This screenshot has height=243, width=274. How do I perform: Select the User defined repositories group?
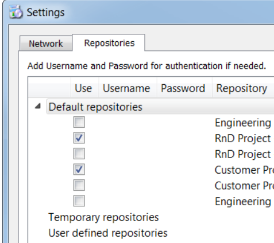pos(108,233)
